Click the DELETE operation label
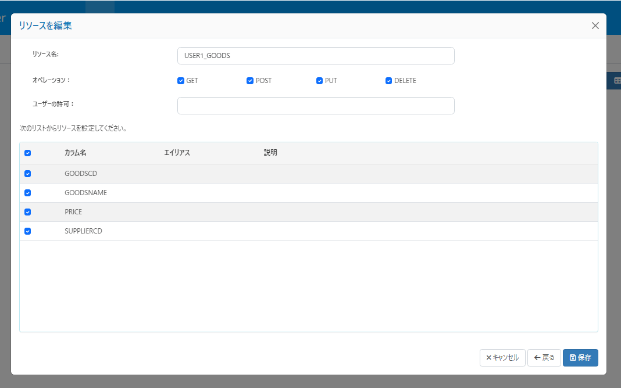621x388 pixels. pos(405,81)
